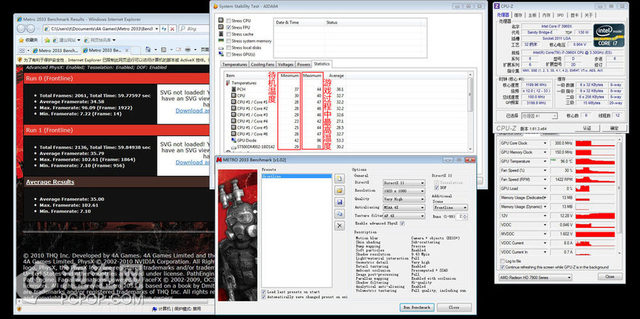Click the Run Benchmark button

pyautogui.click(x=417, y=307)
